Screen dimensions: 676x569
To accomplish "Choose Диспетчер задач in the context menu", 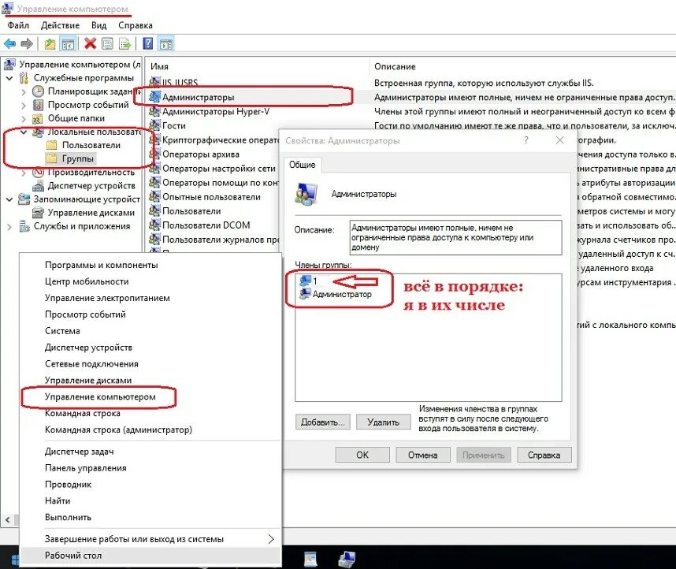I will (80, 452).
